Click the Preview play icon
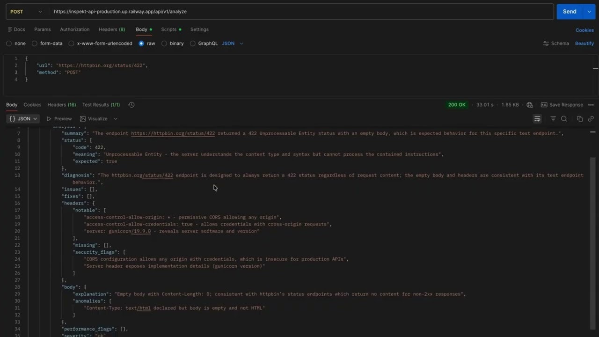 tap(59, 119)
